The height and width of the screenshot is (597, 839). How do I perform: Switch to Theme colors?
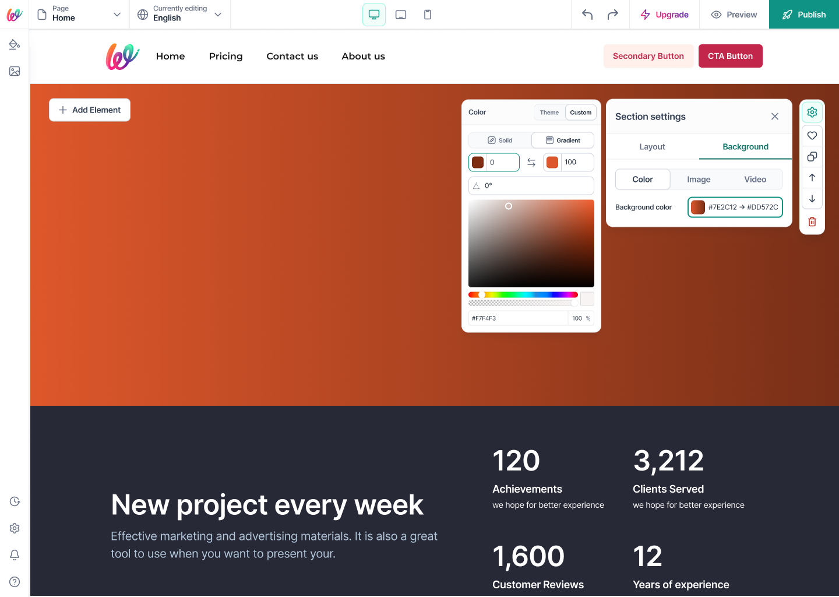pyautogui.click(x=549, y=113)
